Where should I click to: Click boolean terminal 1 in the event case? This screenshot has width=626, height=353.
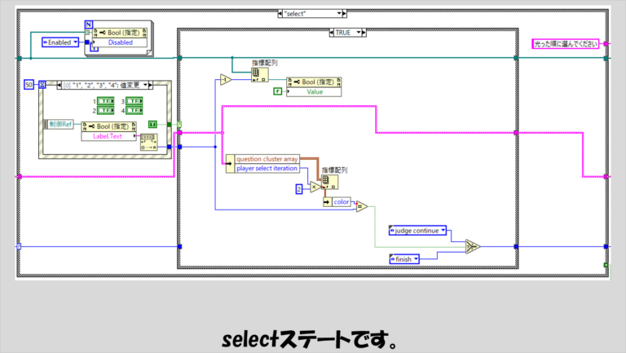click(105, 101)
